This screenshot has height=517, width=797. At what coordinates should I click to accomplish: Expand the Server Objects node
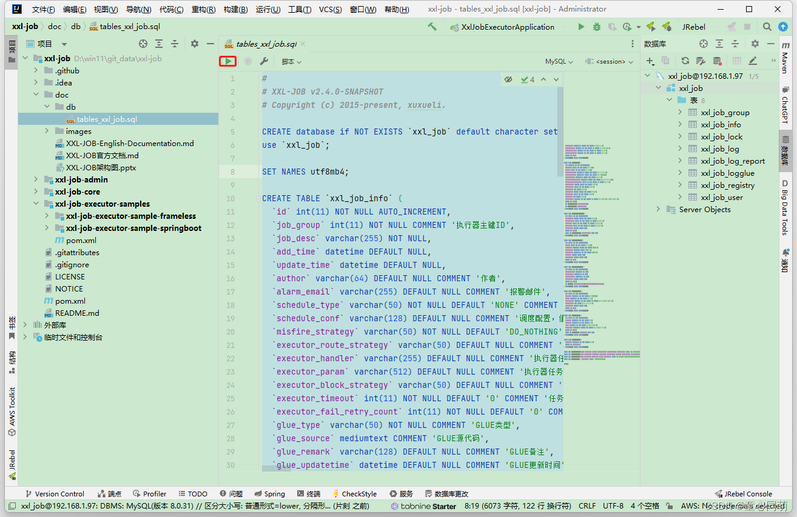coord(659,209)
